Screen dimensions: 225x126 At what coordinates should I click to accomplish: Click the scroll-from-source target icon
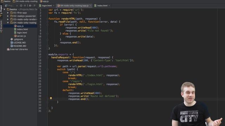21,6
